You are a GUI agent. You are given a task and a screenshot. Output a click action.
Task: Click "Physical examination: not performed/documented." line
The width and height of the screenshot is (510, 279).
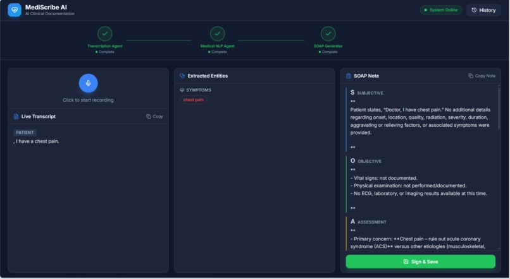(408, 186)
